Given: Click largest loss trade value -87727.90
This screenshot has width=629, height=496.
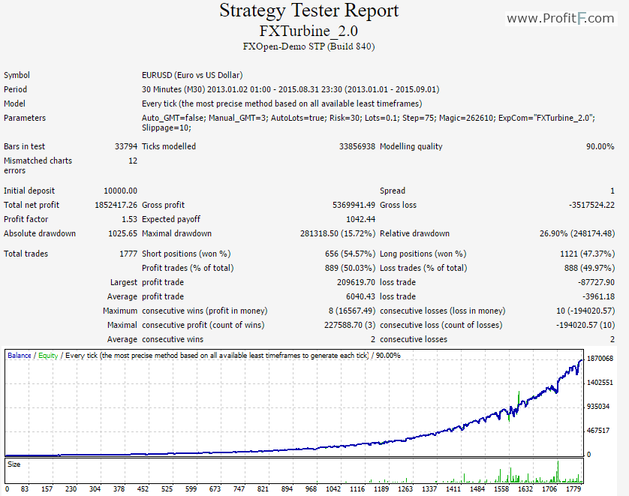Looking at the screenshot, I should click(x=596, y=282).
